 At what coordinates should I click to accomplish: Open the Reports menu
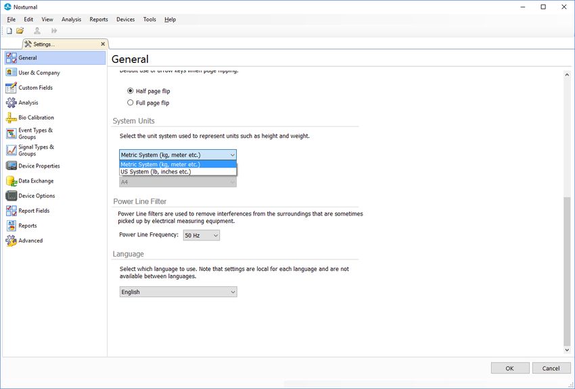click(99, 20)
